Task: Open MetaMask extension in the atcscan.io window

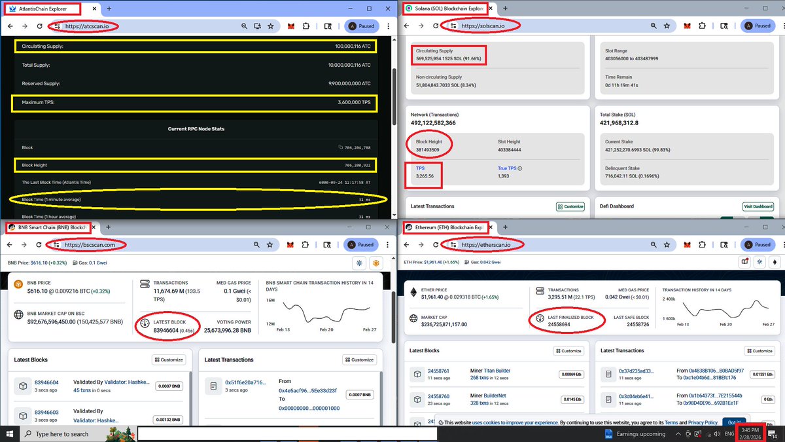Action: point(290,26)
